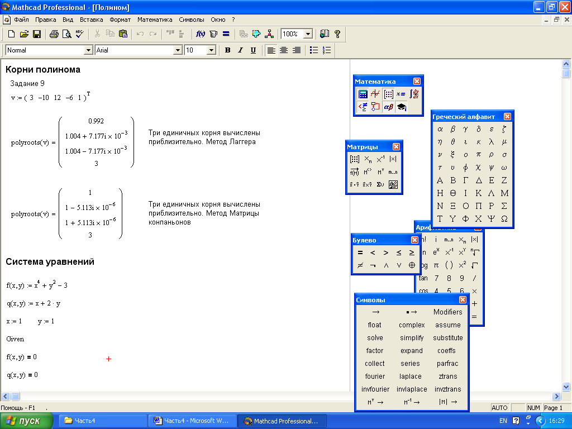Open the Calculator palette in Математика toolbar
The image size is (572, 429).
pyautogui.click(x=363, y=94)
